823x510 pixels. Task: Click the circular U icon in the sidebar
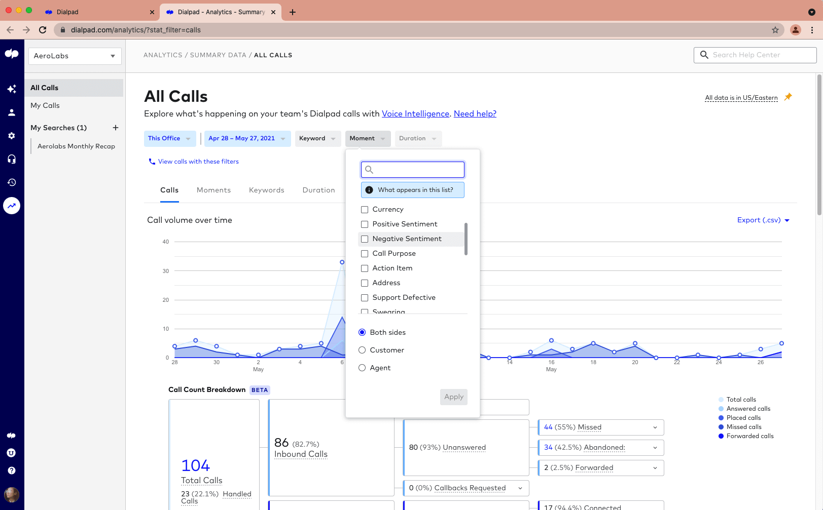click(x=12, y=453)
